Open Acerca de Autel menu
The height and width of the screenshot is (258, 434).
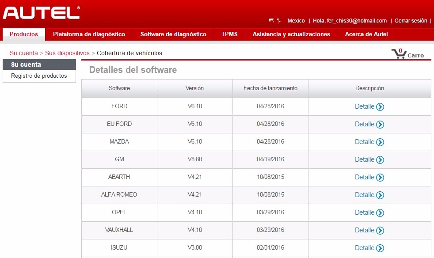pyautogui.click(x=366, y=34)
